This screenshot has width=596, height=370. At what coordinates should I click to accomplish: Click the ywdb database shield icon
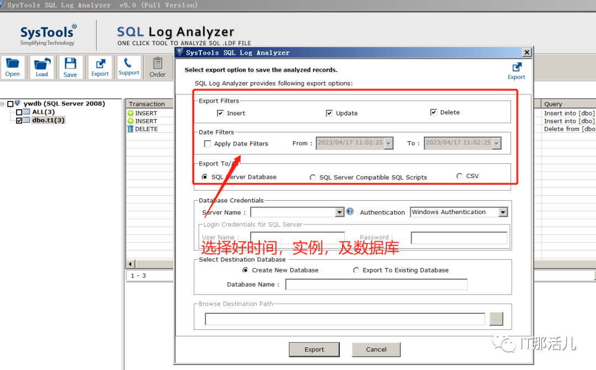tap(18, 103)
